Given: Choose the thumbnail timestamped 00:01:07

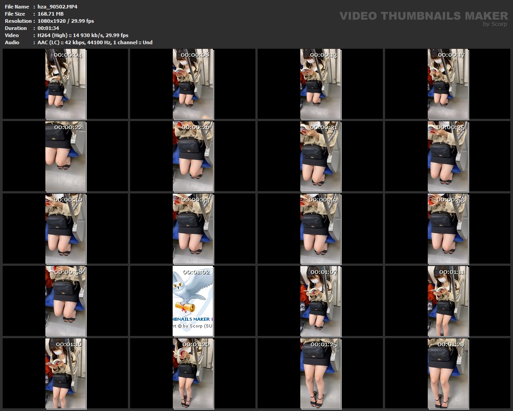Looking at the screenshot, I should coord(320,301).
